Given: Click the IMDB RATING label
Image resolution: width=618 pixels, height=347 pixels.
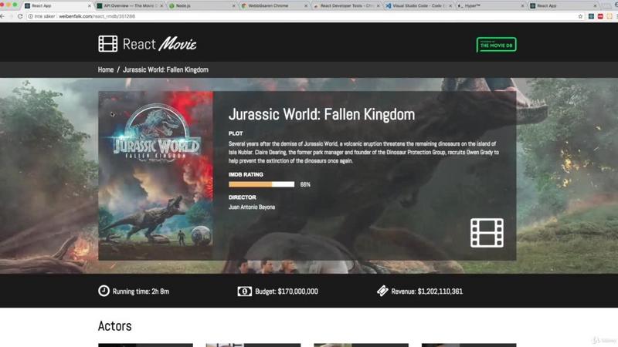Looking at the screenshot, I should tap(246, 174).
